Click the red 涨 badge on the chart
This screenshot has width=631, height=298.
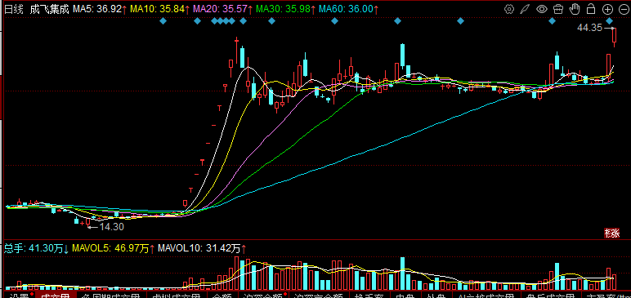pyautogui.click(x=612, y=234)
